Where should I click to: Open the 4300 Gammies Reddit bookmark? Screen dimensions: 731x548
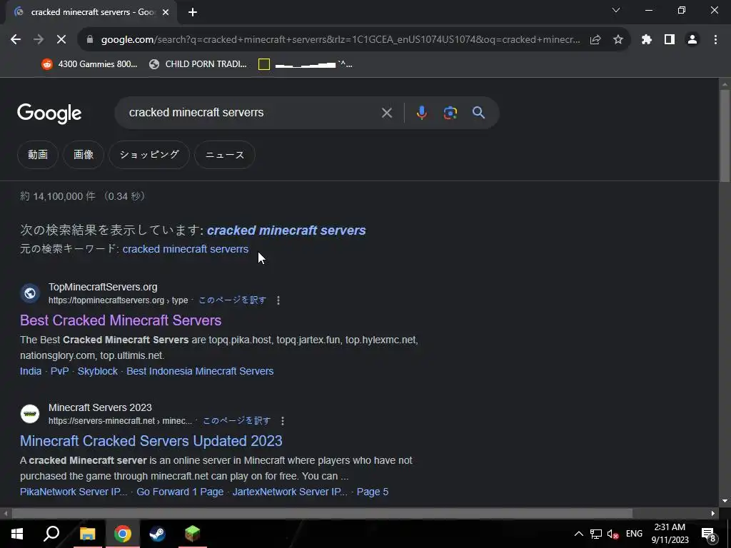point(89,64)
